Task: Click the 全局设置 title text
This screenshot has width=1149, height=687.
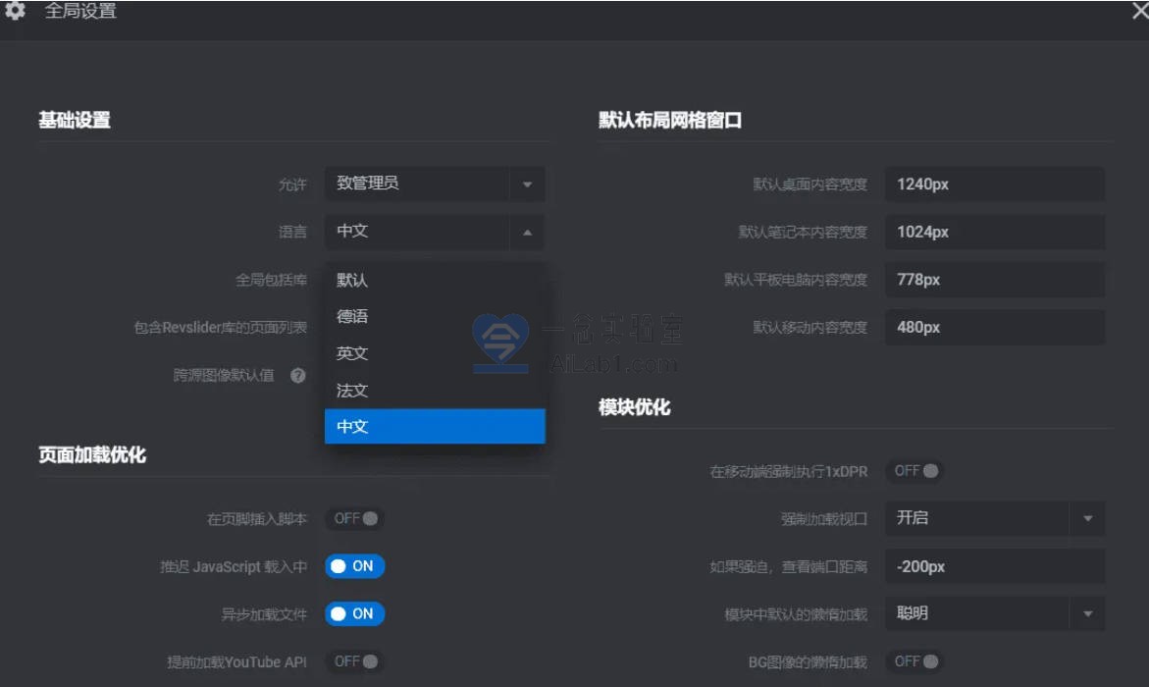Action: (80, 11)
